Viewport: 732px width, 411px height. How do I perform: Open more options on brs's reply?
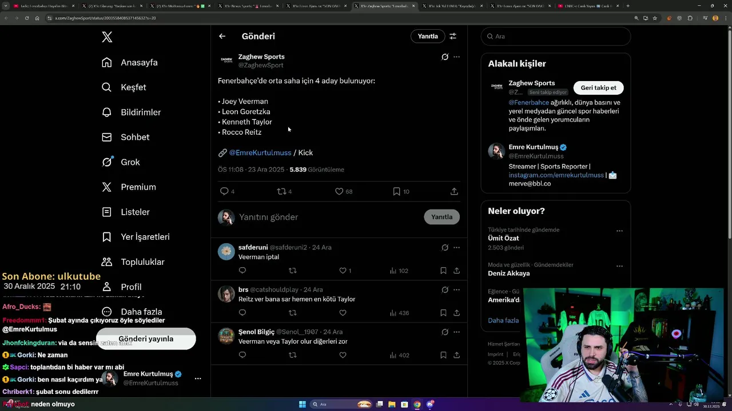[456, 289]
